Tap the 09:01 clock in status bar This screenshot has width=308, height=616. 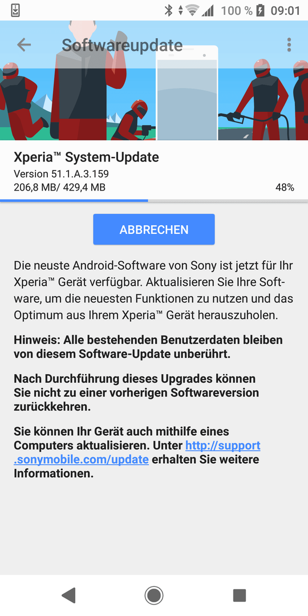[285, 11]
